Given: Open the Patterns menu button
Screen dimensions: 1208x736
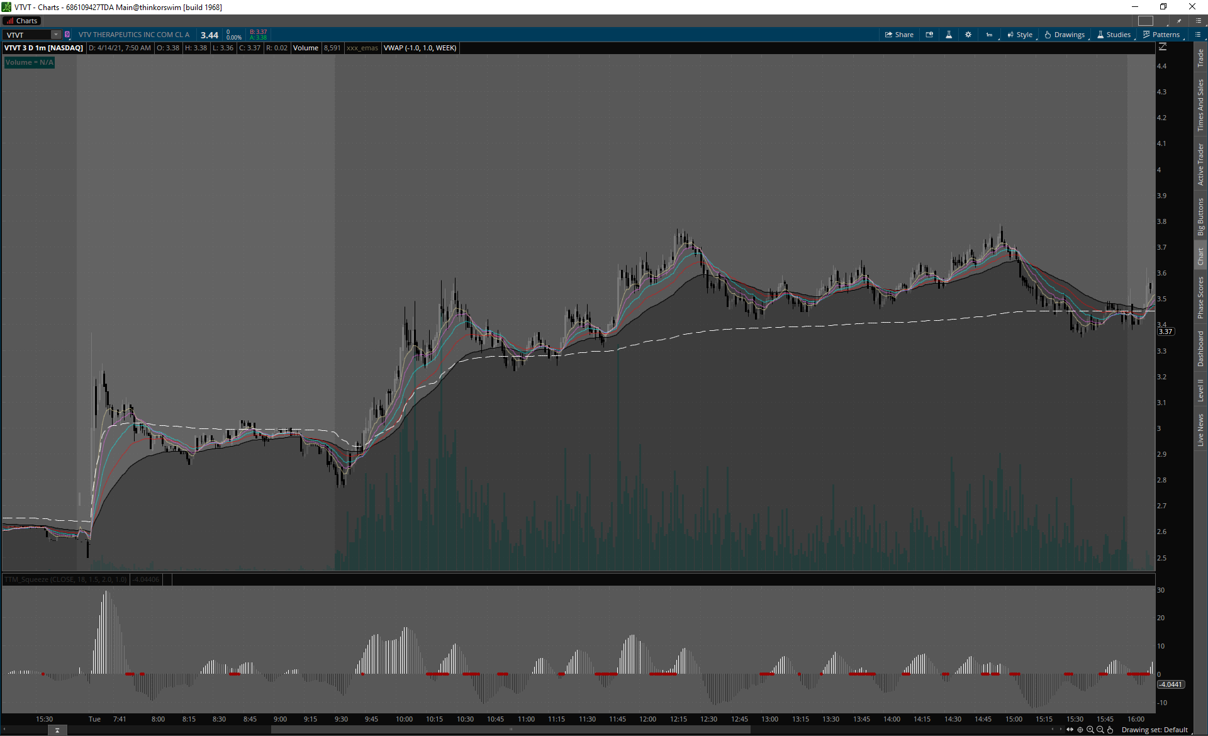Looking at the screenshot, I should (1161, 35).
